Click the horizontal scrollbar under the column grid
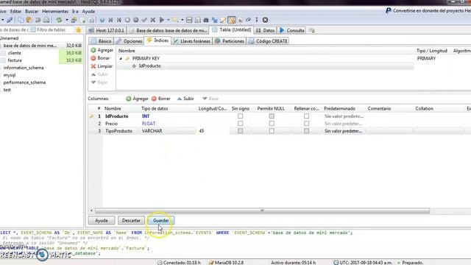The width and height of the screenshot is (471, 265). (262, 211)
